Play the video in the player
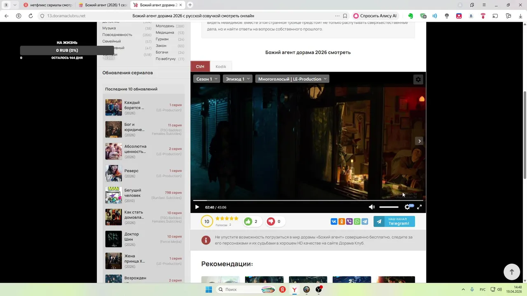Viewport: 527px width, 296px height. pyautogui.click(x=197, y=207)
